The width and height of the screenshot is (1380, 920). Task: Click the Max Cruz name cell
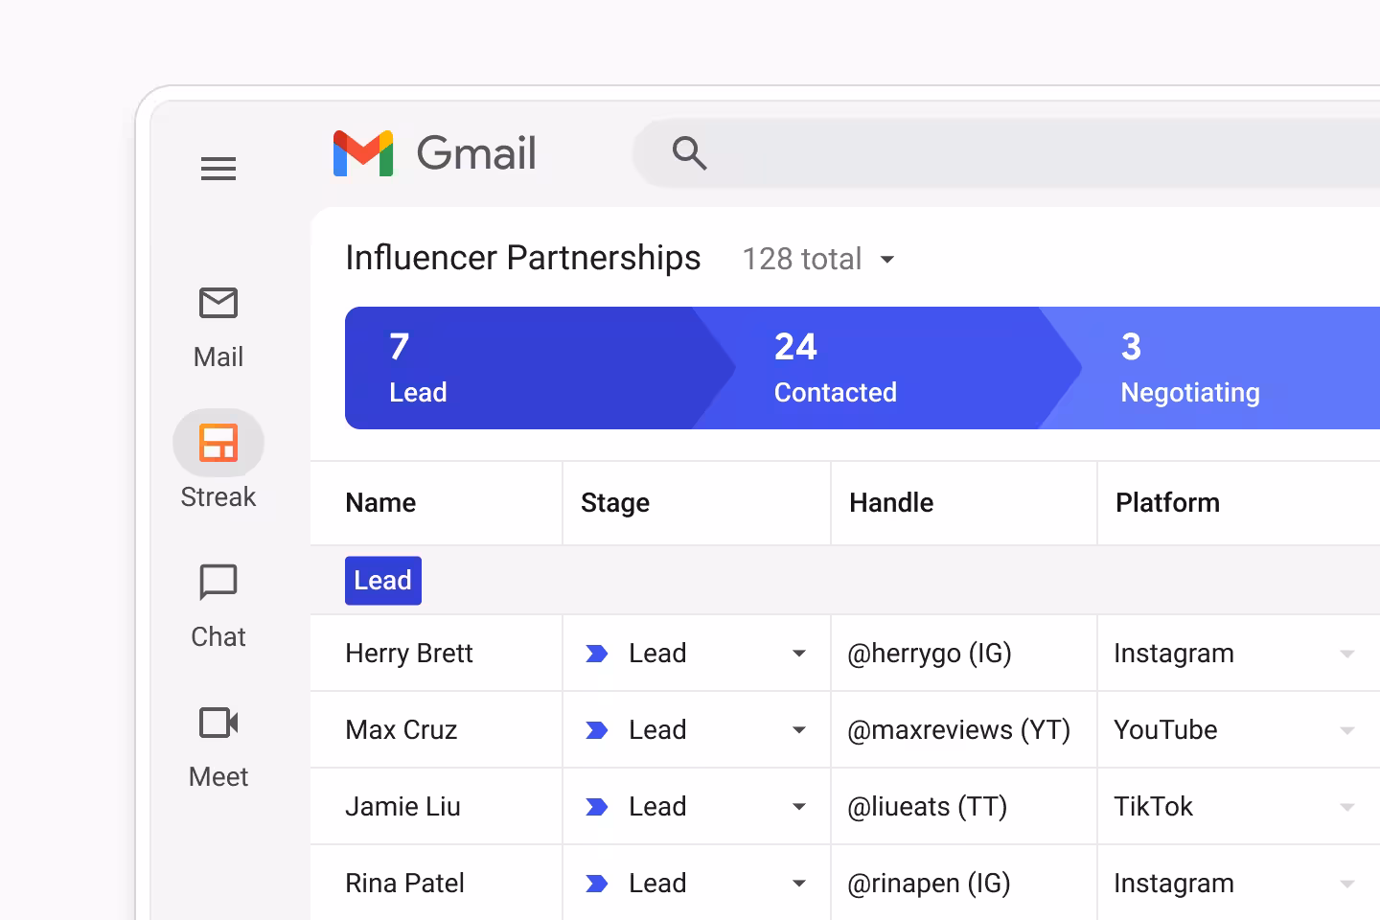point(436,730)
